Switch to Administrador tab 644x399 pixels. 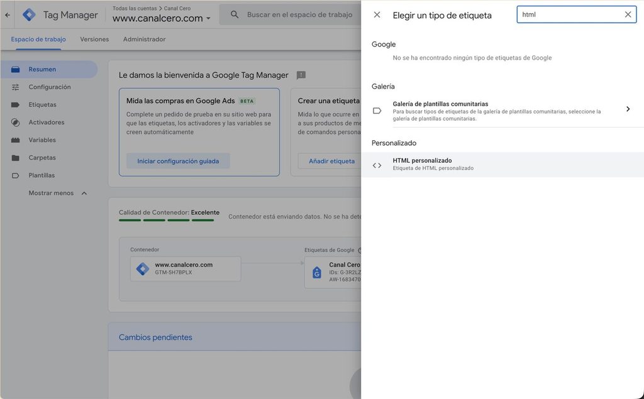click(144, 40)
